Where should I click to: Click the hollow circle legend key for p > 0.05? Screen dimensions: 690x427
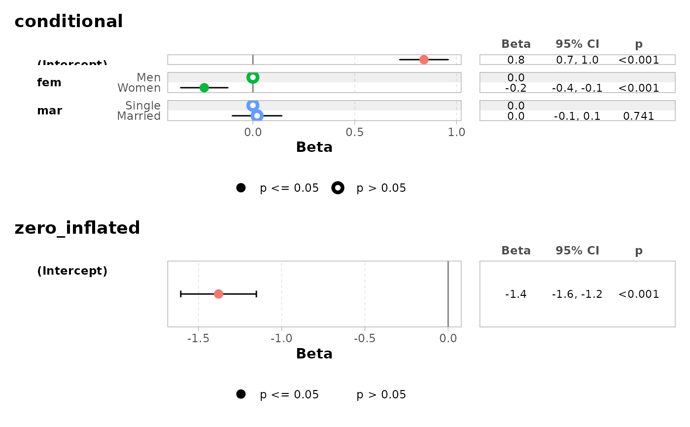338,188
